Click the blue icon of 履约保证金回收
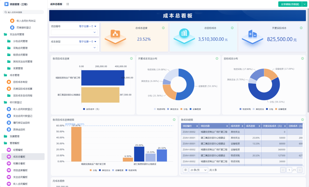 point(9,123)
